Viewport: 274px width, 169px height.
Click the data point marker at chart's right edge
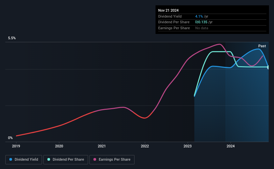tap(268, 67)
